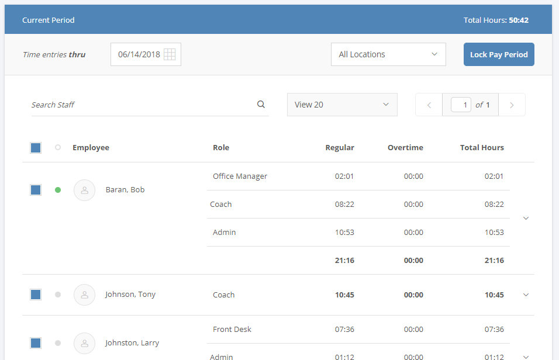Click the Office Manager role cell
The image size is (559, 360).
pos(240,176)
